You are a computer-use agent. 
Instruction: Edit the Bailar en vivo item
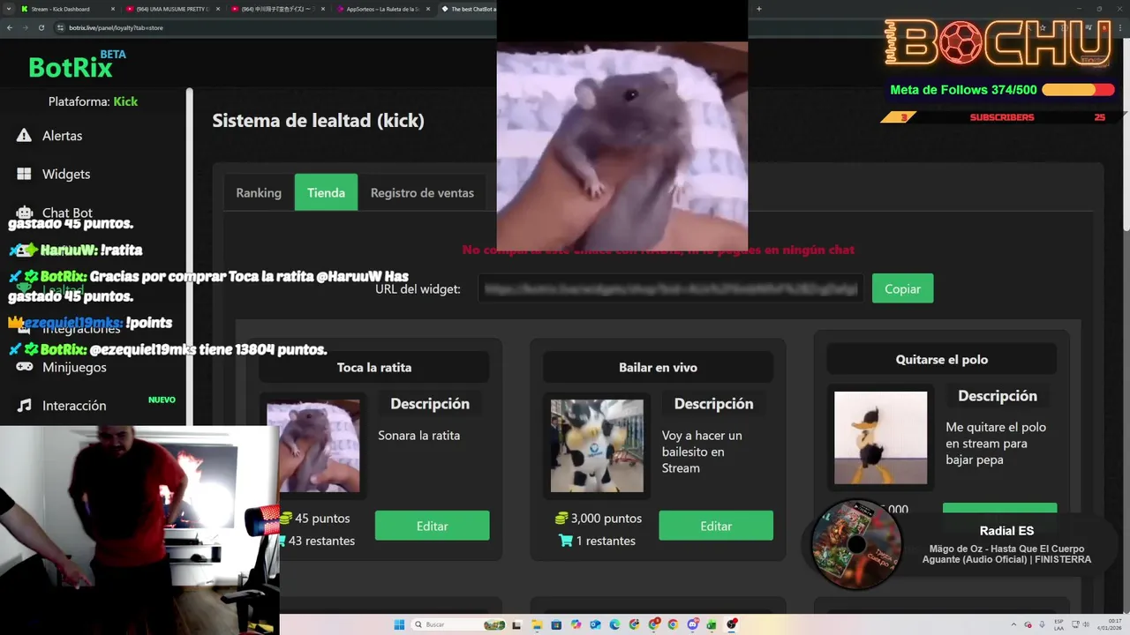716,526
